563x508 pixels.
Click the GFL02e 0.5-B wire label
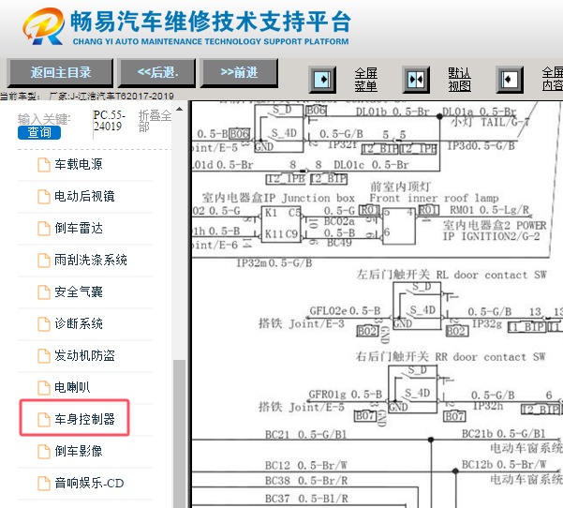coord(345,310)
